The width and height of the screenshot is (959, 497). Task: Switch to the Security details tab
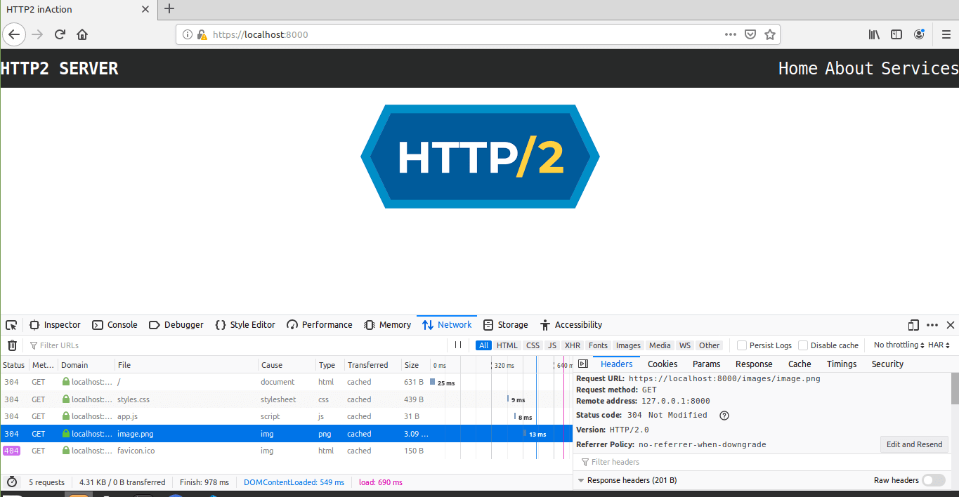(887, 364)
